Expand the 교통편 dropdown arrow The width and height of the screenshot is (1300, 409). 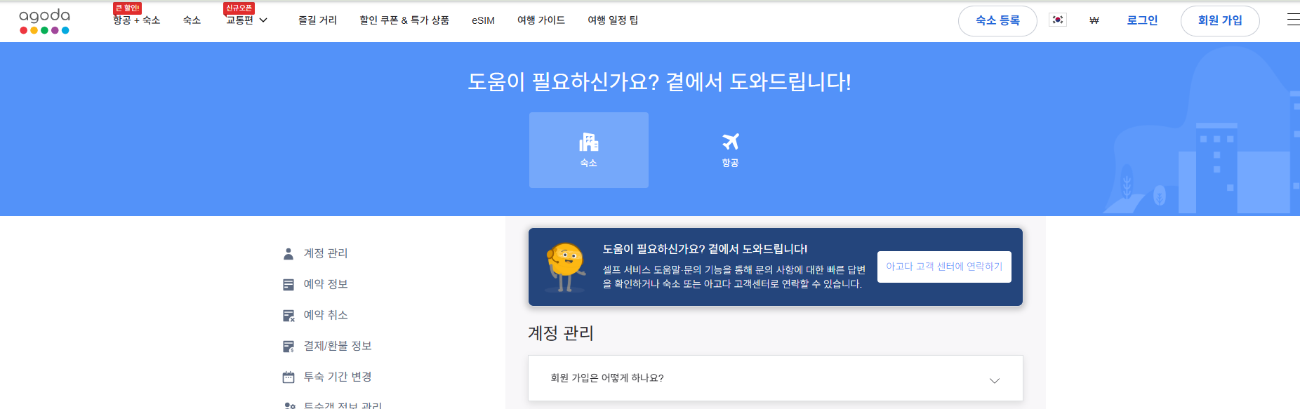coord(264,20)
